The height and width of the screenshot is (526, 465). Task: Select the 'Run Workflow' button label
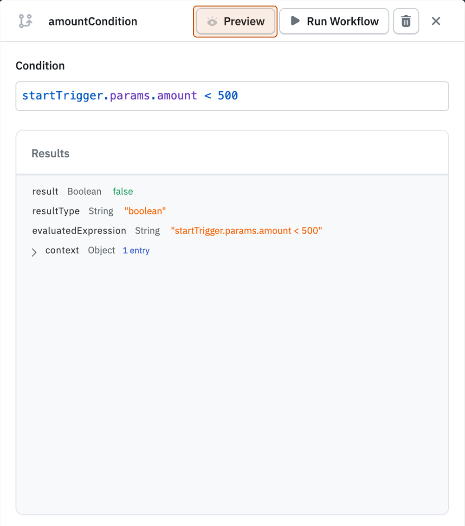click(342, 21)
